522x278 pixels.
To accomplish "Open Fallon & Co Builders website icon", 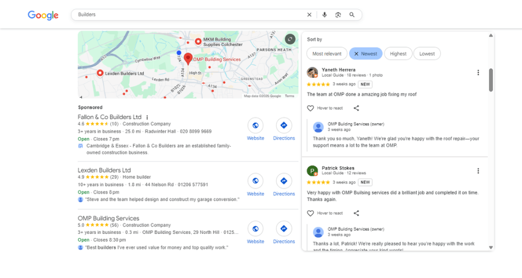I will 255,125.
